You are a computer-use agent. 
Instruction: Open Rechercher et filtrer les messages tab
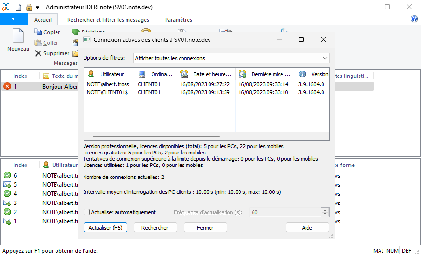[108, 20]
